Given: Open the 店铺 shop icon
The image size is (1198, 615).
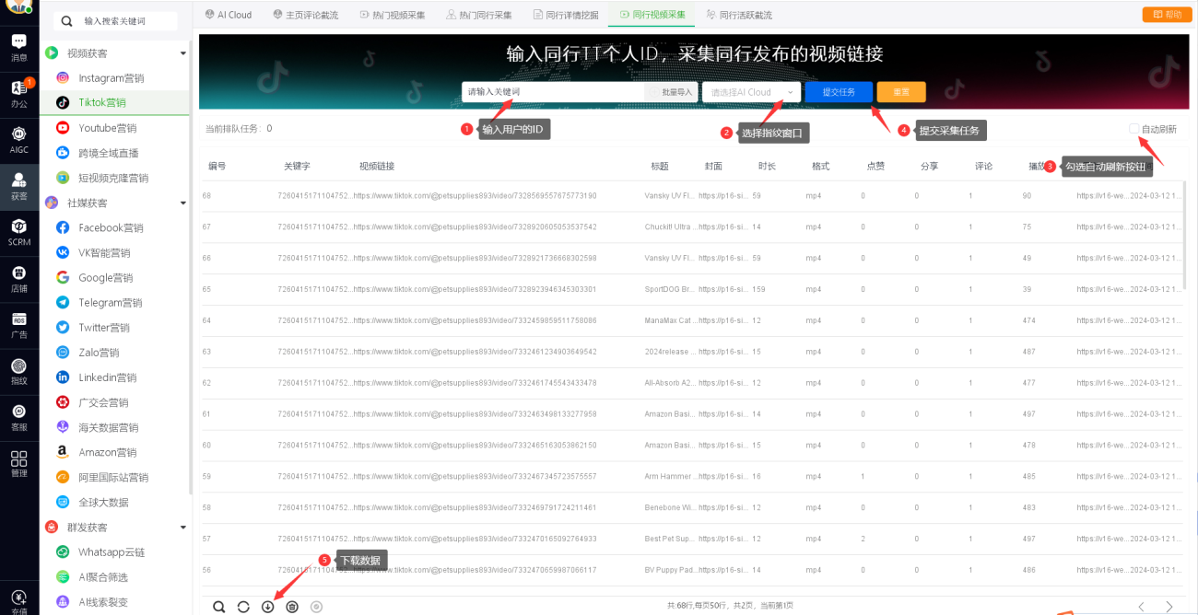Looking at the screenshot, I should point(19,277).
